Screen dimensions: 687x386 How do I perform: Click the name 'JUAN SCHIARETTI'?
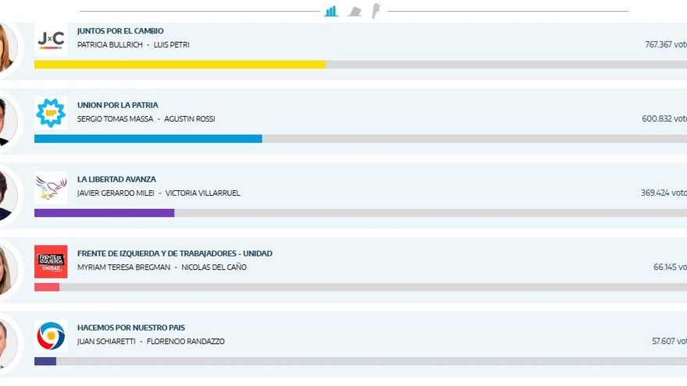(106, 342)
